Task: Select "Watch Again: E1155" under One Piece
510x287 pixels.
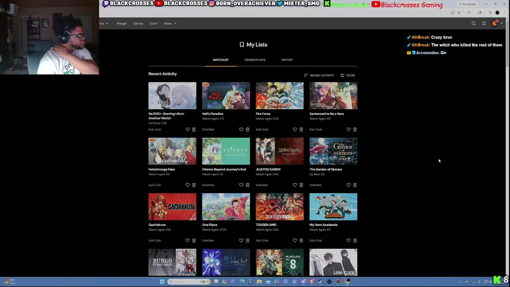Action: coord(214,230)
